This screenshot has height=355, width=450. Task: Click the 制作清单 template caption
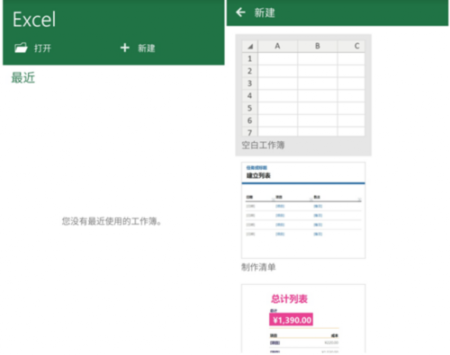[258, 267]
